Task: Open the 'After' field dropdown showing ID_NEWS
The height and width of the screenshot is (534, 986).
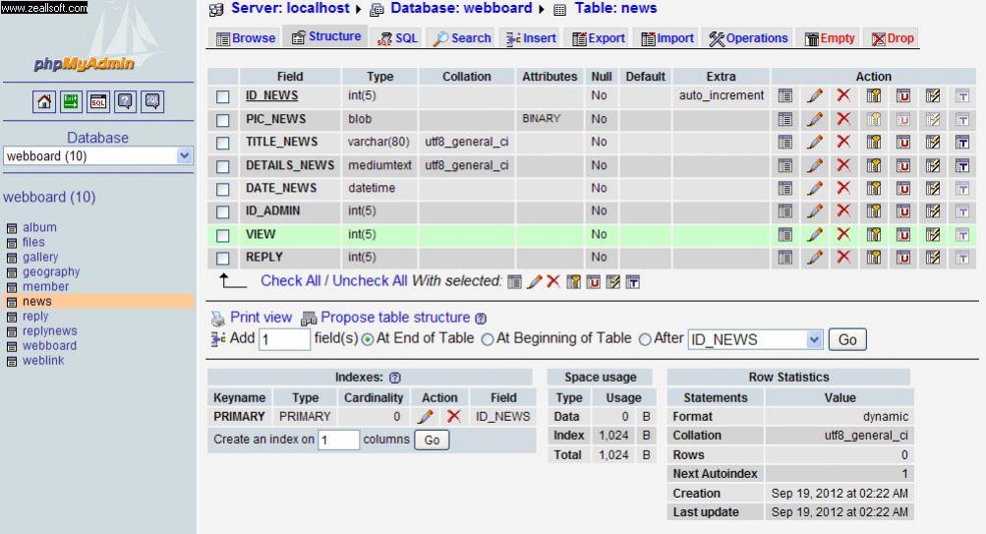Action: 755,339
